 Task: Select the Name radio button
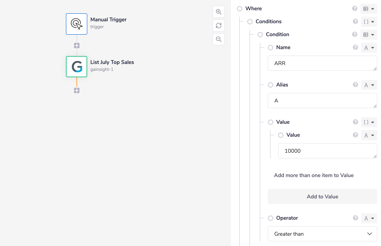(270, 47)
